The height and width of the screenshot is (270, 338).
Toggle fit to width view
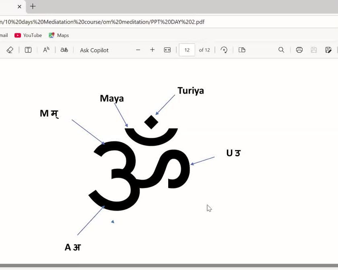167,50
